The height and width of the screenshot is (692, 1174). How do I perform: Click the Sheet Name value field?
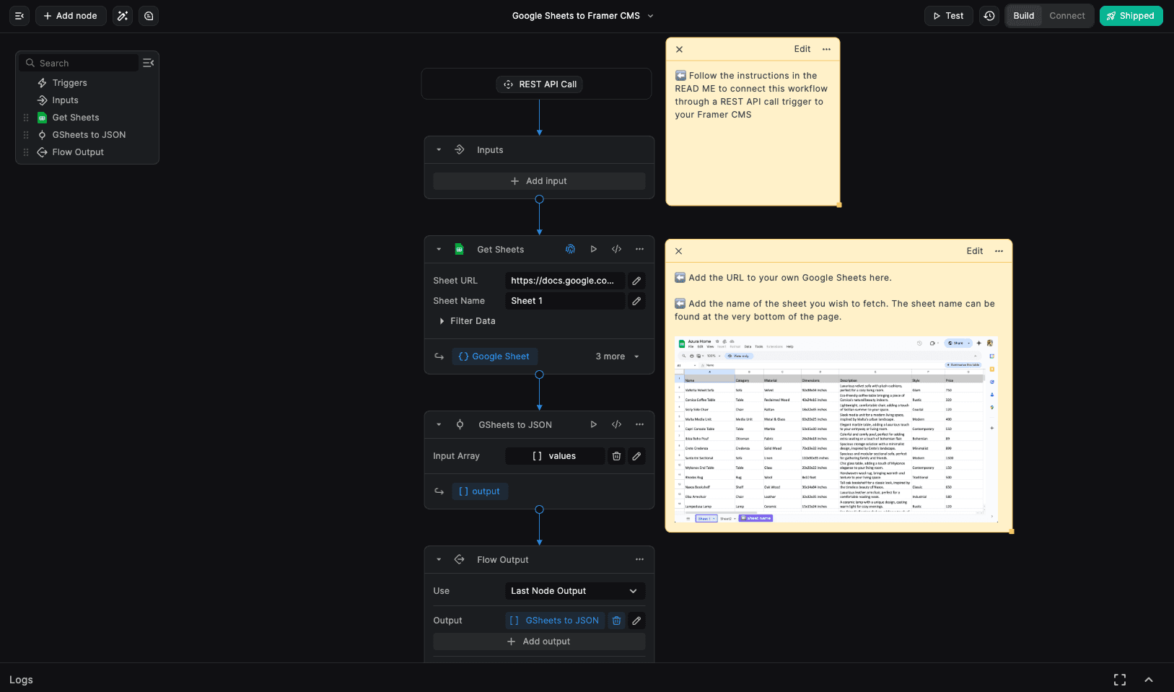[565, 301]
